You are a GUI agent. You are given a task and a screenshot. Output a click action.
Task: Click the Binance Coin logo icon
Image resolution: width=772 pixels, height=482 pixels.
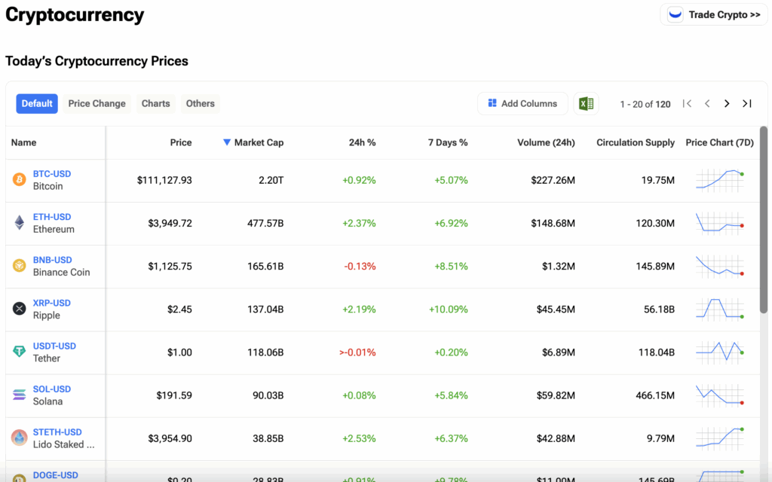click(19, 266)
